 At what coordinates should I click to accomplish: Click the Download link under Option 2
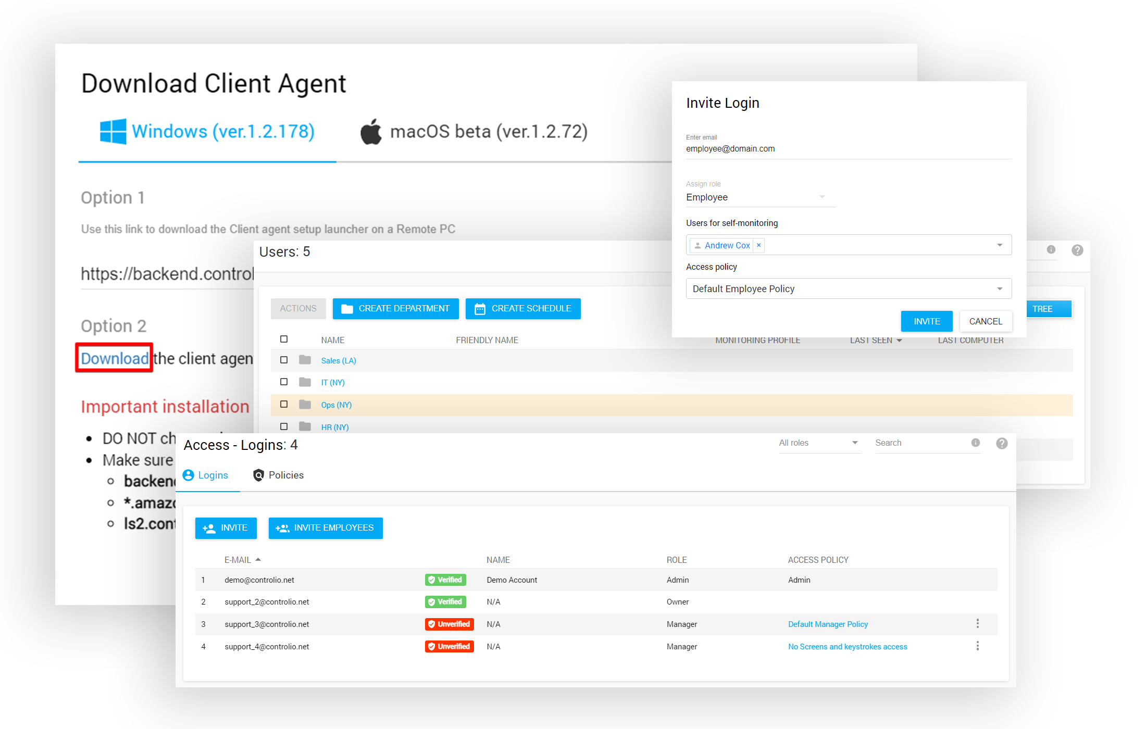coord(115,358)
